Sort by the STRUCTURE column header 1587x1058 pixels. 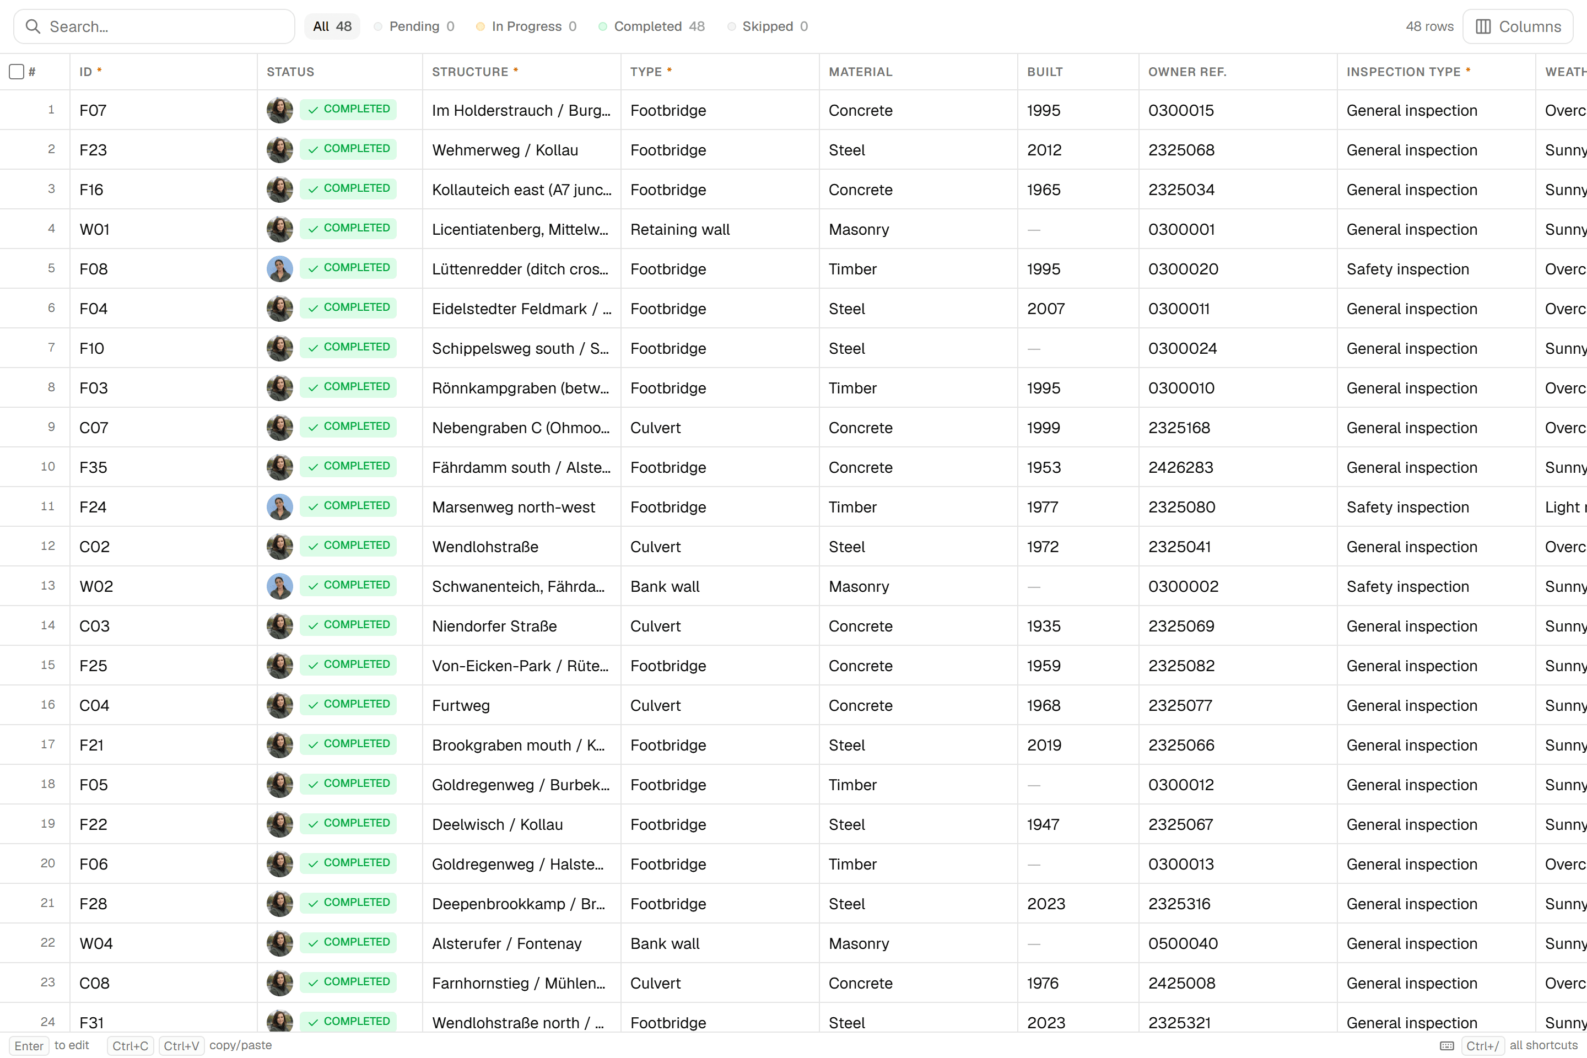tap(522, 72)
